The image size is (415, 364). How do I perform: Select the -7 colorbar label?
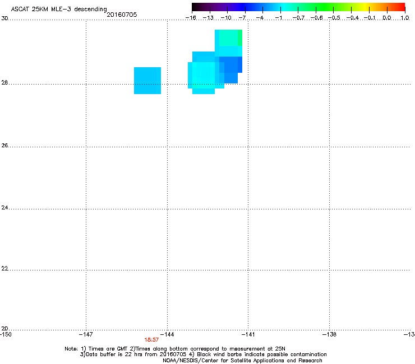tap(242, 18)
